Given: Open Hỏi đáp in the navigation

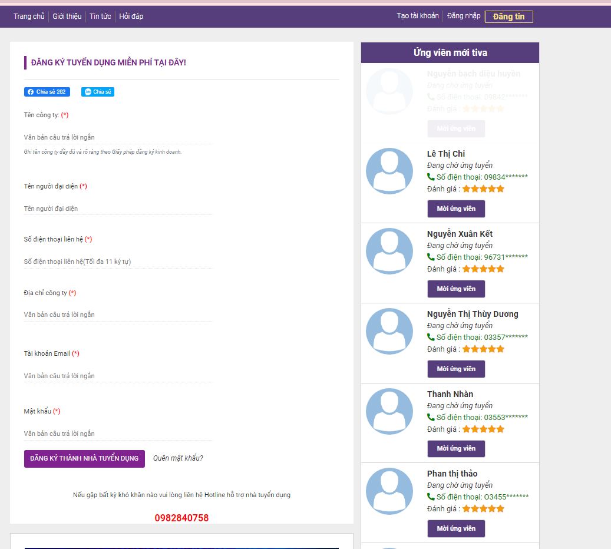Looking at the screenshot, I should click(x=131, y=16).
